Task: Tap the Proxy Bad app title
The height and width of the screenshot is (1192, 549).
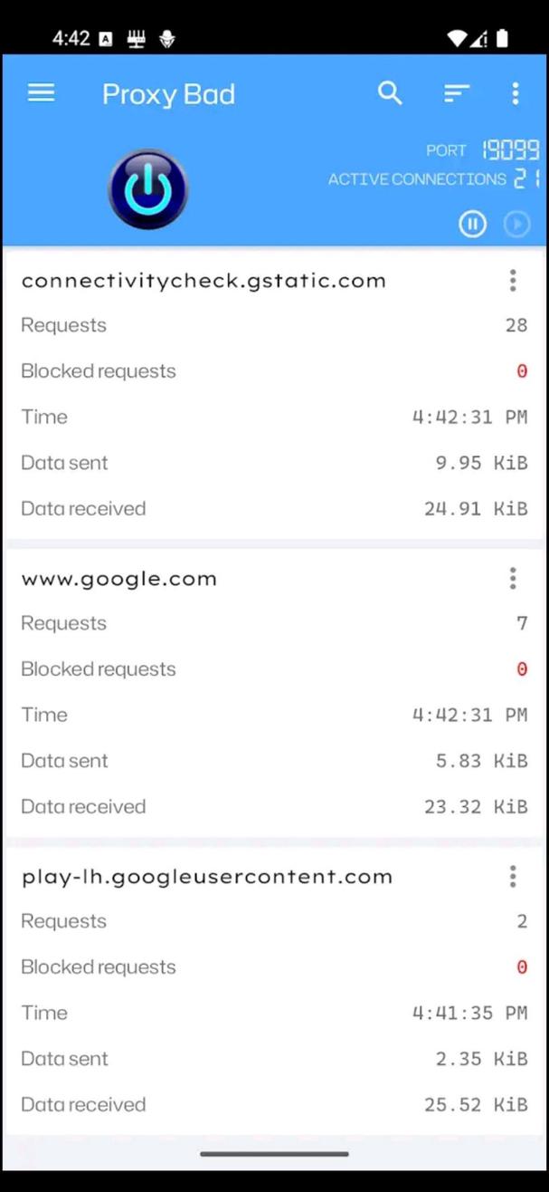Action: [x=168, y=93]
